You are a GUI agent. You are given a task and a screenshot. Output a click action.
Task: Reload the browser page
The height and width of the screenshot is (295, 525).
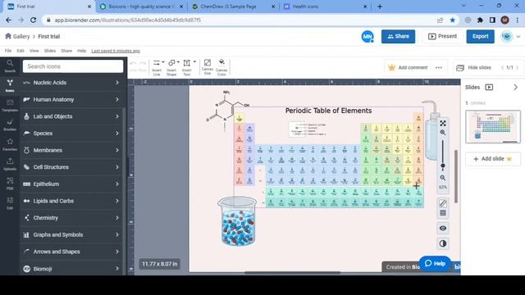click(33, 20)
